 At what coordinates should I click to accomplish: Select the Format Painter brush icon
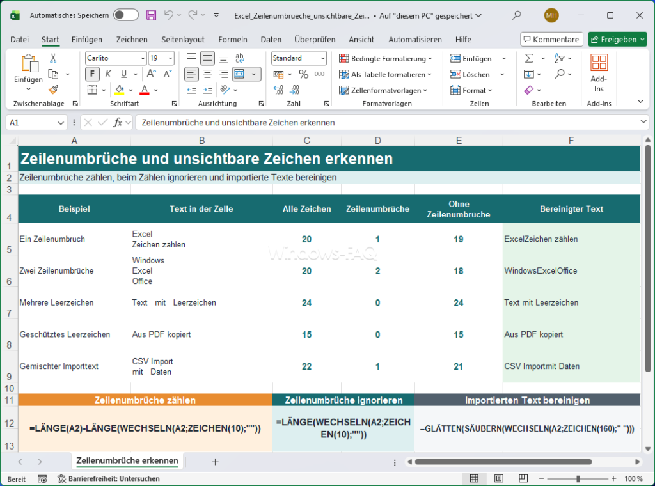54,90
